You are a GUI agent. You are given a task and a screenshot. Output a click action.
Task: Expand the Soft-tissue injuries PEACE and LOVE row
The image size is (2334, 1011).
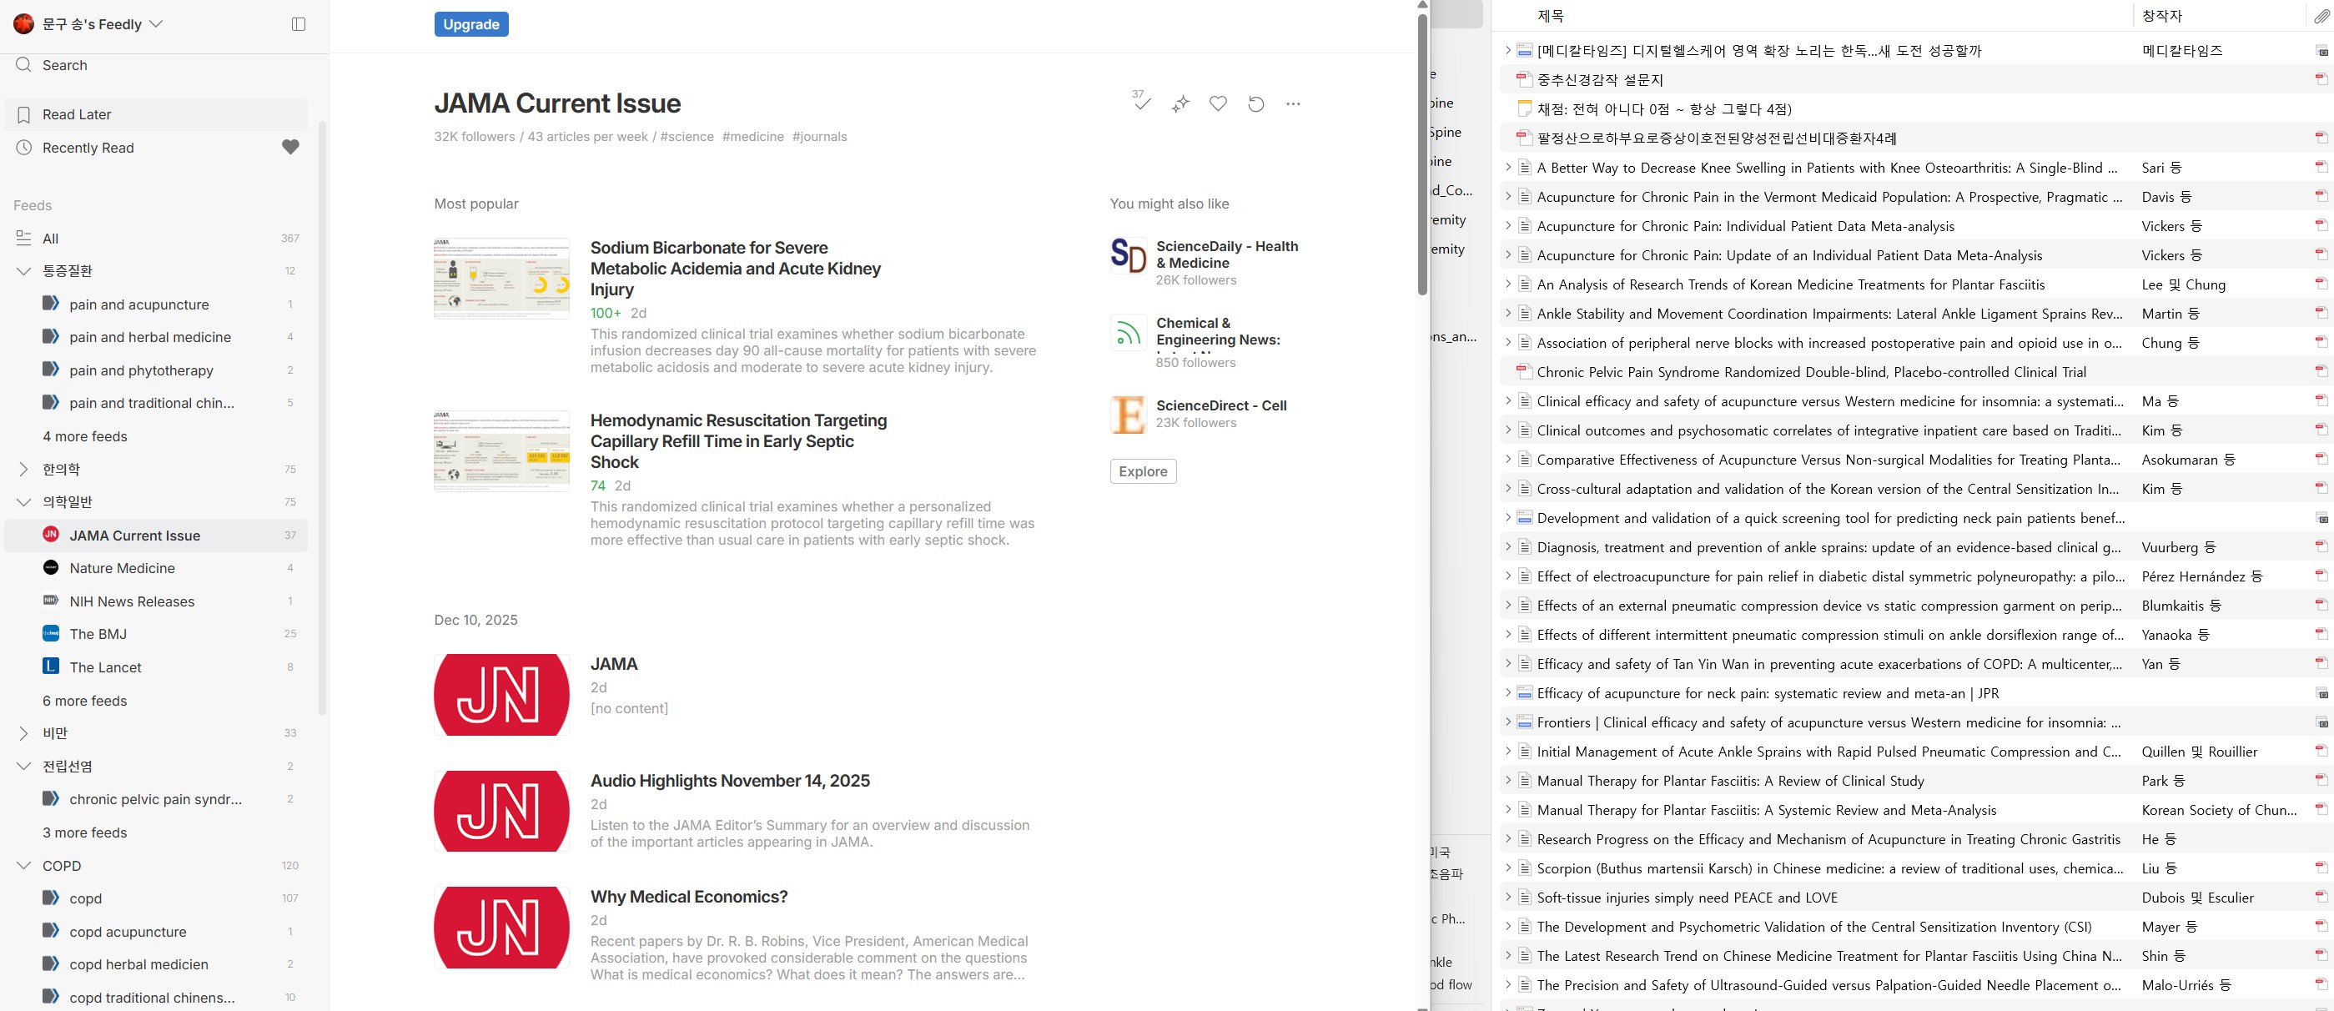point(1507,897)
